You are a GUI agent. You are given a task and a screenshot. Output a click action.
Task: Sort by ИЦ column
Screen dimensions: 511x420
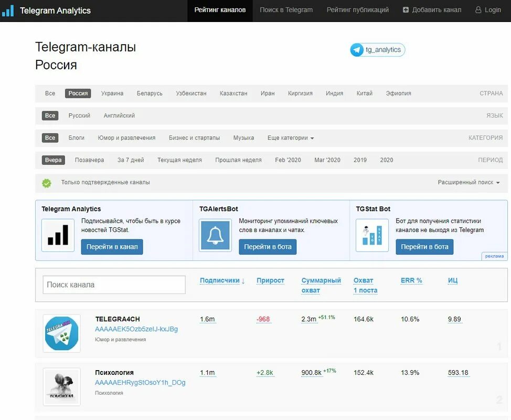[453, 280]
